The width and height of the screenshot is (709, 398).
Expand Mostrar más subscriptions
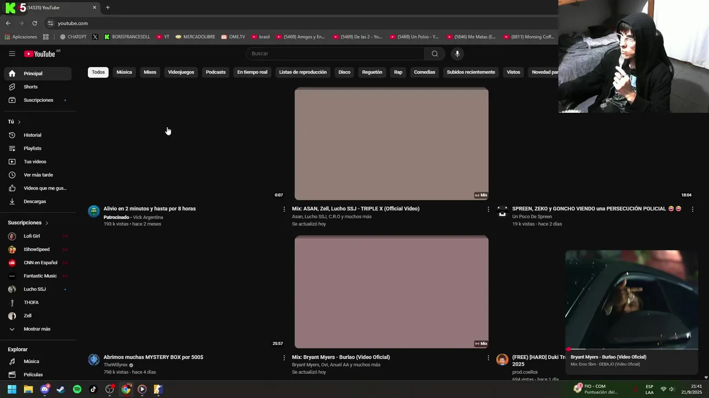coord(38,329)
